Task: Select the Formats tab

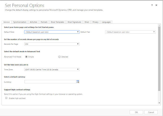Action: (44, 22)
